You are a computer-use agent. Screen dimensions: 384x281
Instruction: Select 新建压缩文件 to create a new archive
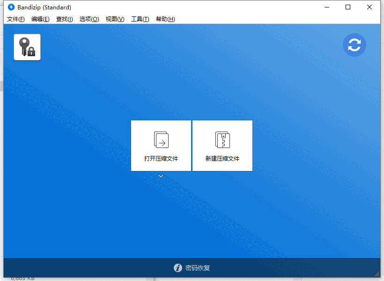[x=222, y=146]
